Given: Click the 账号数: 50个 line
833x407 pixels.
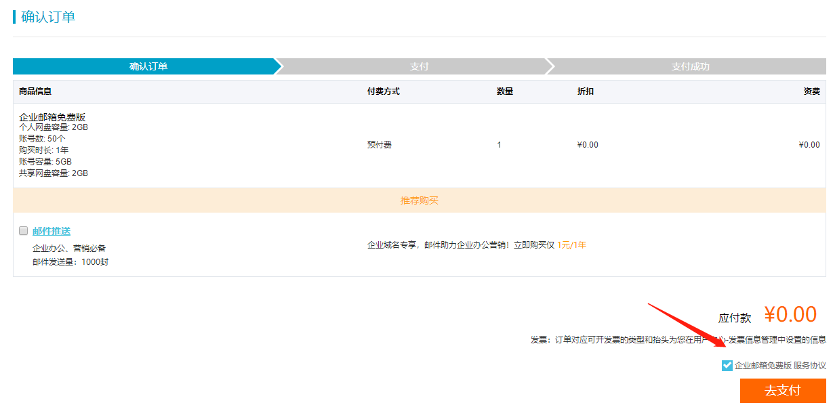Looking at the screenshot, I should [x=42, y=139].
